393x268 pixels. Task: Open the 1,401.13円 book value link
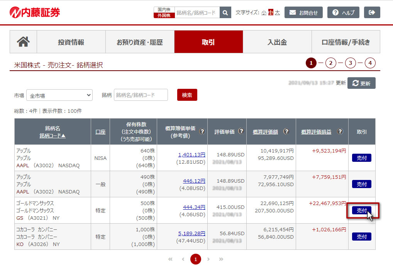pos(192,155)
